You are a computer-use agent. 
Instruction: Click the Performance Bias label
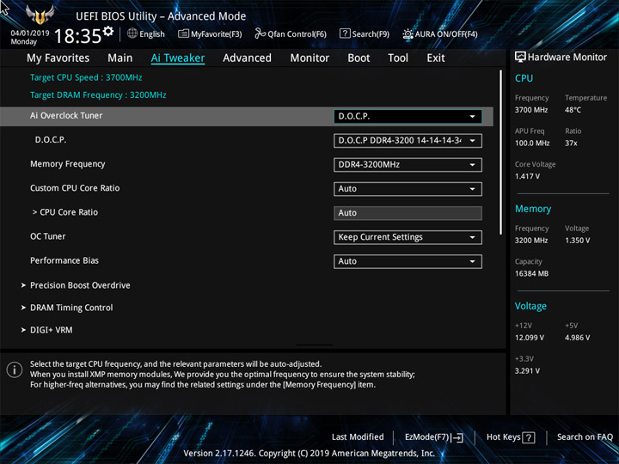[64, 261]
